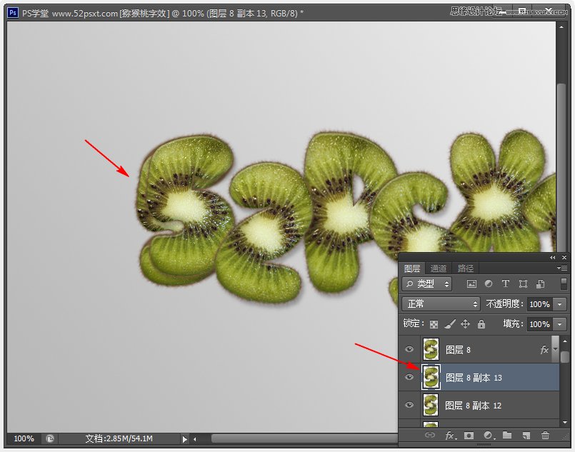Open the Add layer style (fx) menu
Image resolution: width=575 pixels, height=452 pixels.
449,436
